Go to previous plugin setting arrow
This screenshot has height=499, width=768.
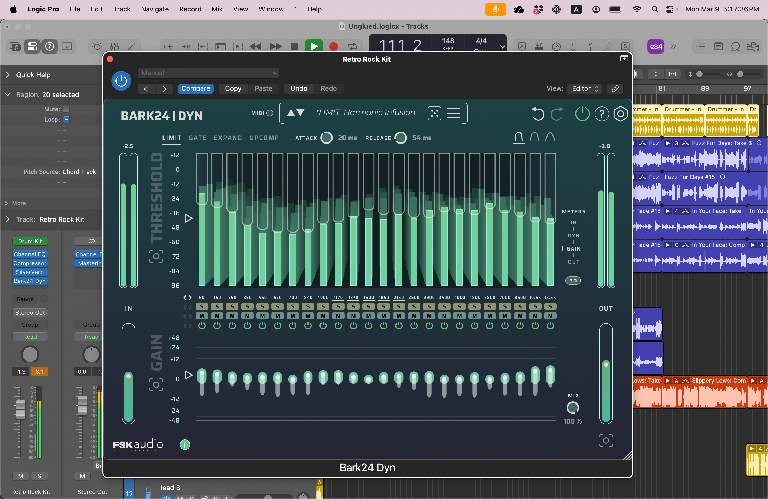click(146, 89)
